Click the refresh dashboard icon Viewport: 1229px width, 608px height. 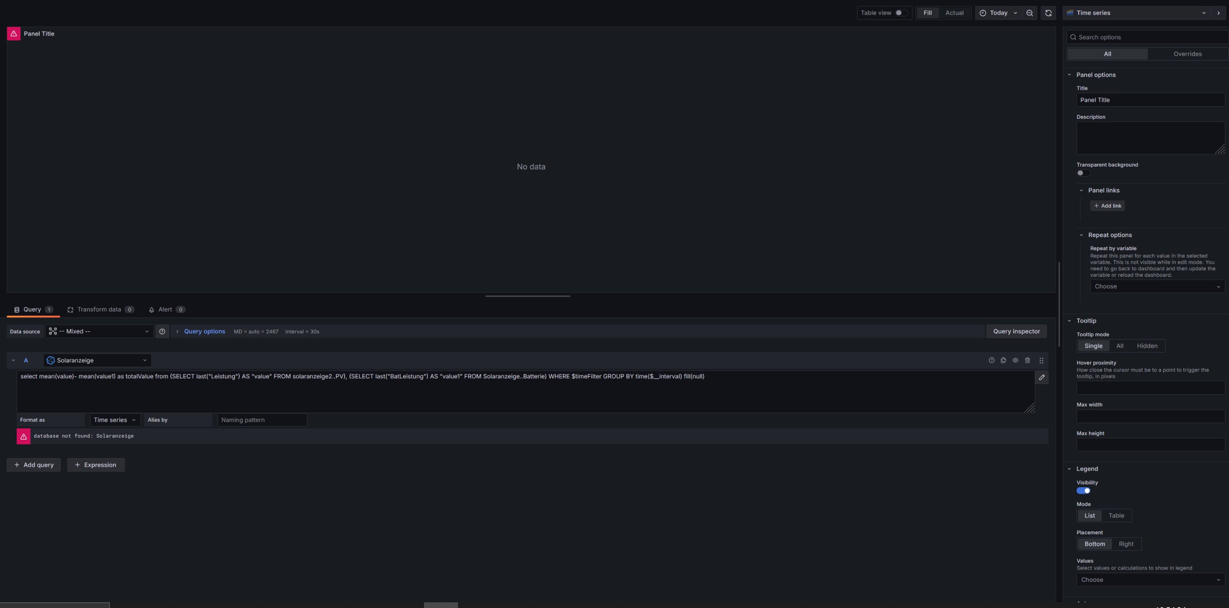(x=1048, y=13)
